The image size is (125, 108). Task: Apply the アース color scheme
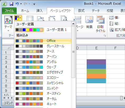(x=43, y=51)
